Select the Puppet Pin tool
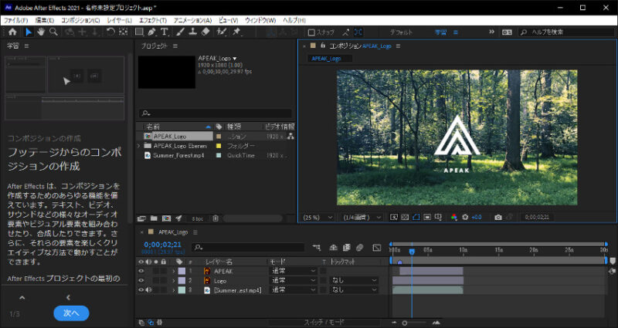 click(x=236, y=32)
